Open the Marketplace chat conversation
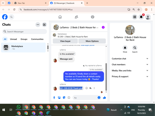155x116 pixels. pyautogui.click(x=23, y=47)
